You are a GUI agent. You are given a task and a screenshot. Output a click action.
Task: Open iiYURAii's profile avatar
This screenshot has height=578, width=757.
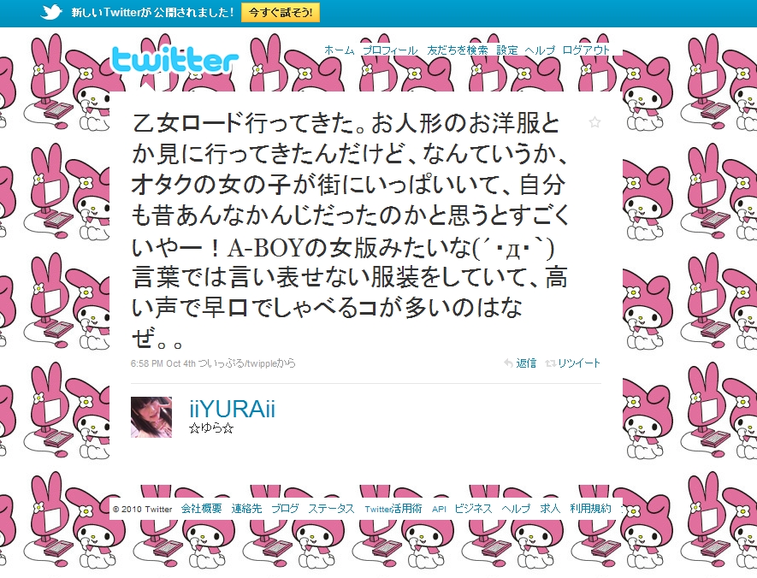click(x=151, y=417)
